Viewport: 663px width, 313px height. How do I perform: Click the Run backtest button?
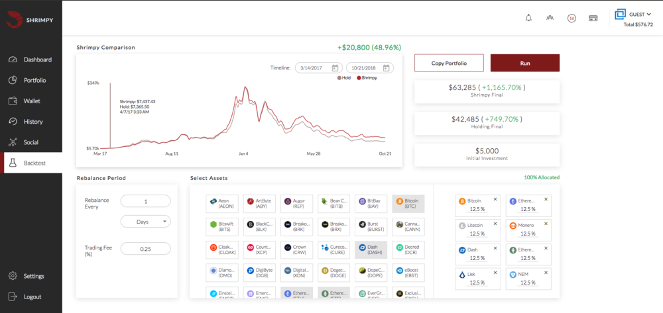point(524,64)
